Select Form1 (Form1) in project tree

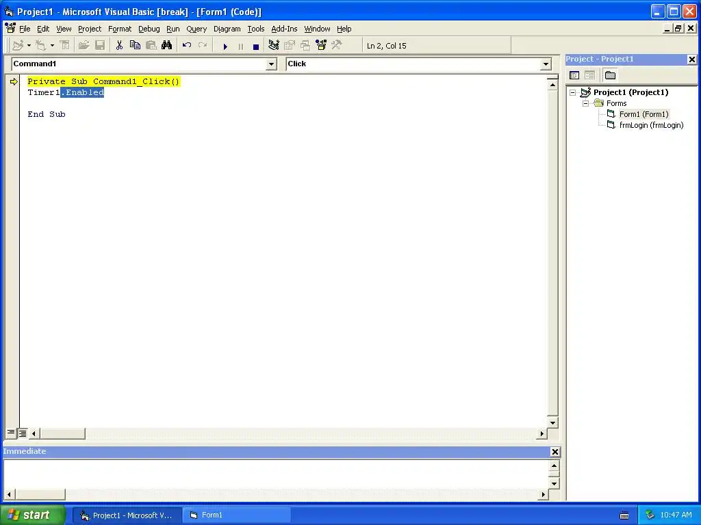[x=643, y=114]
